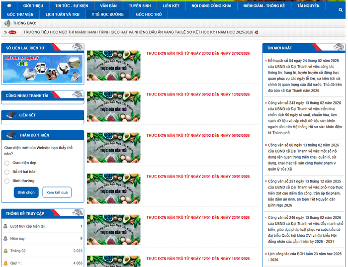This screenshot has width=348, height=267.
Task: Open the NỘI DUNG CÔNG KHAI menu
Action: coord(211,6)
